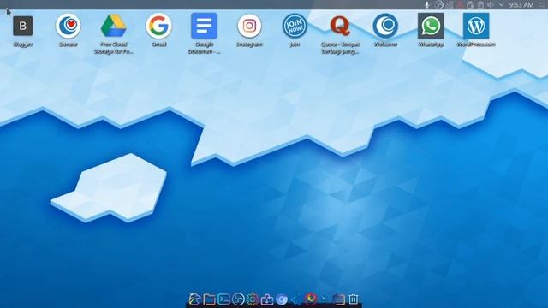Expand hidden tray icons with the chevron
Screen dimensions: 548x308
[x=502, y=4]
